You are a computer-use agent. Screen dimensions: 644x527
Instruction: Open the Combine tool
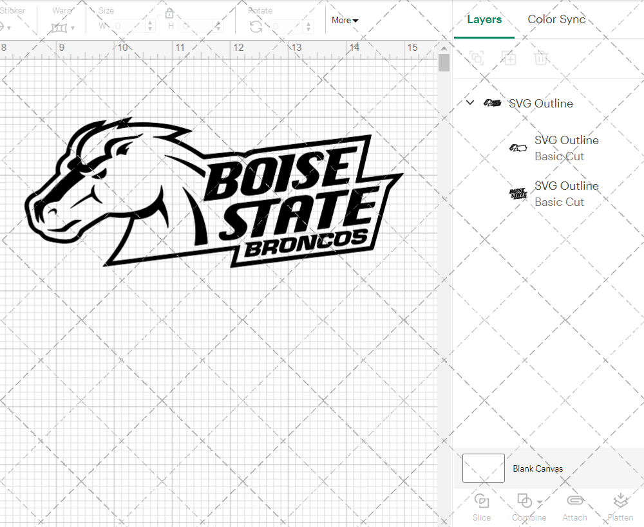[525, 508]
